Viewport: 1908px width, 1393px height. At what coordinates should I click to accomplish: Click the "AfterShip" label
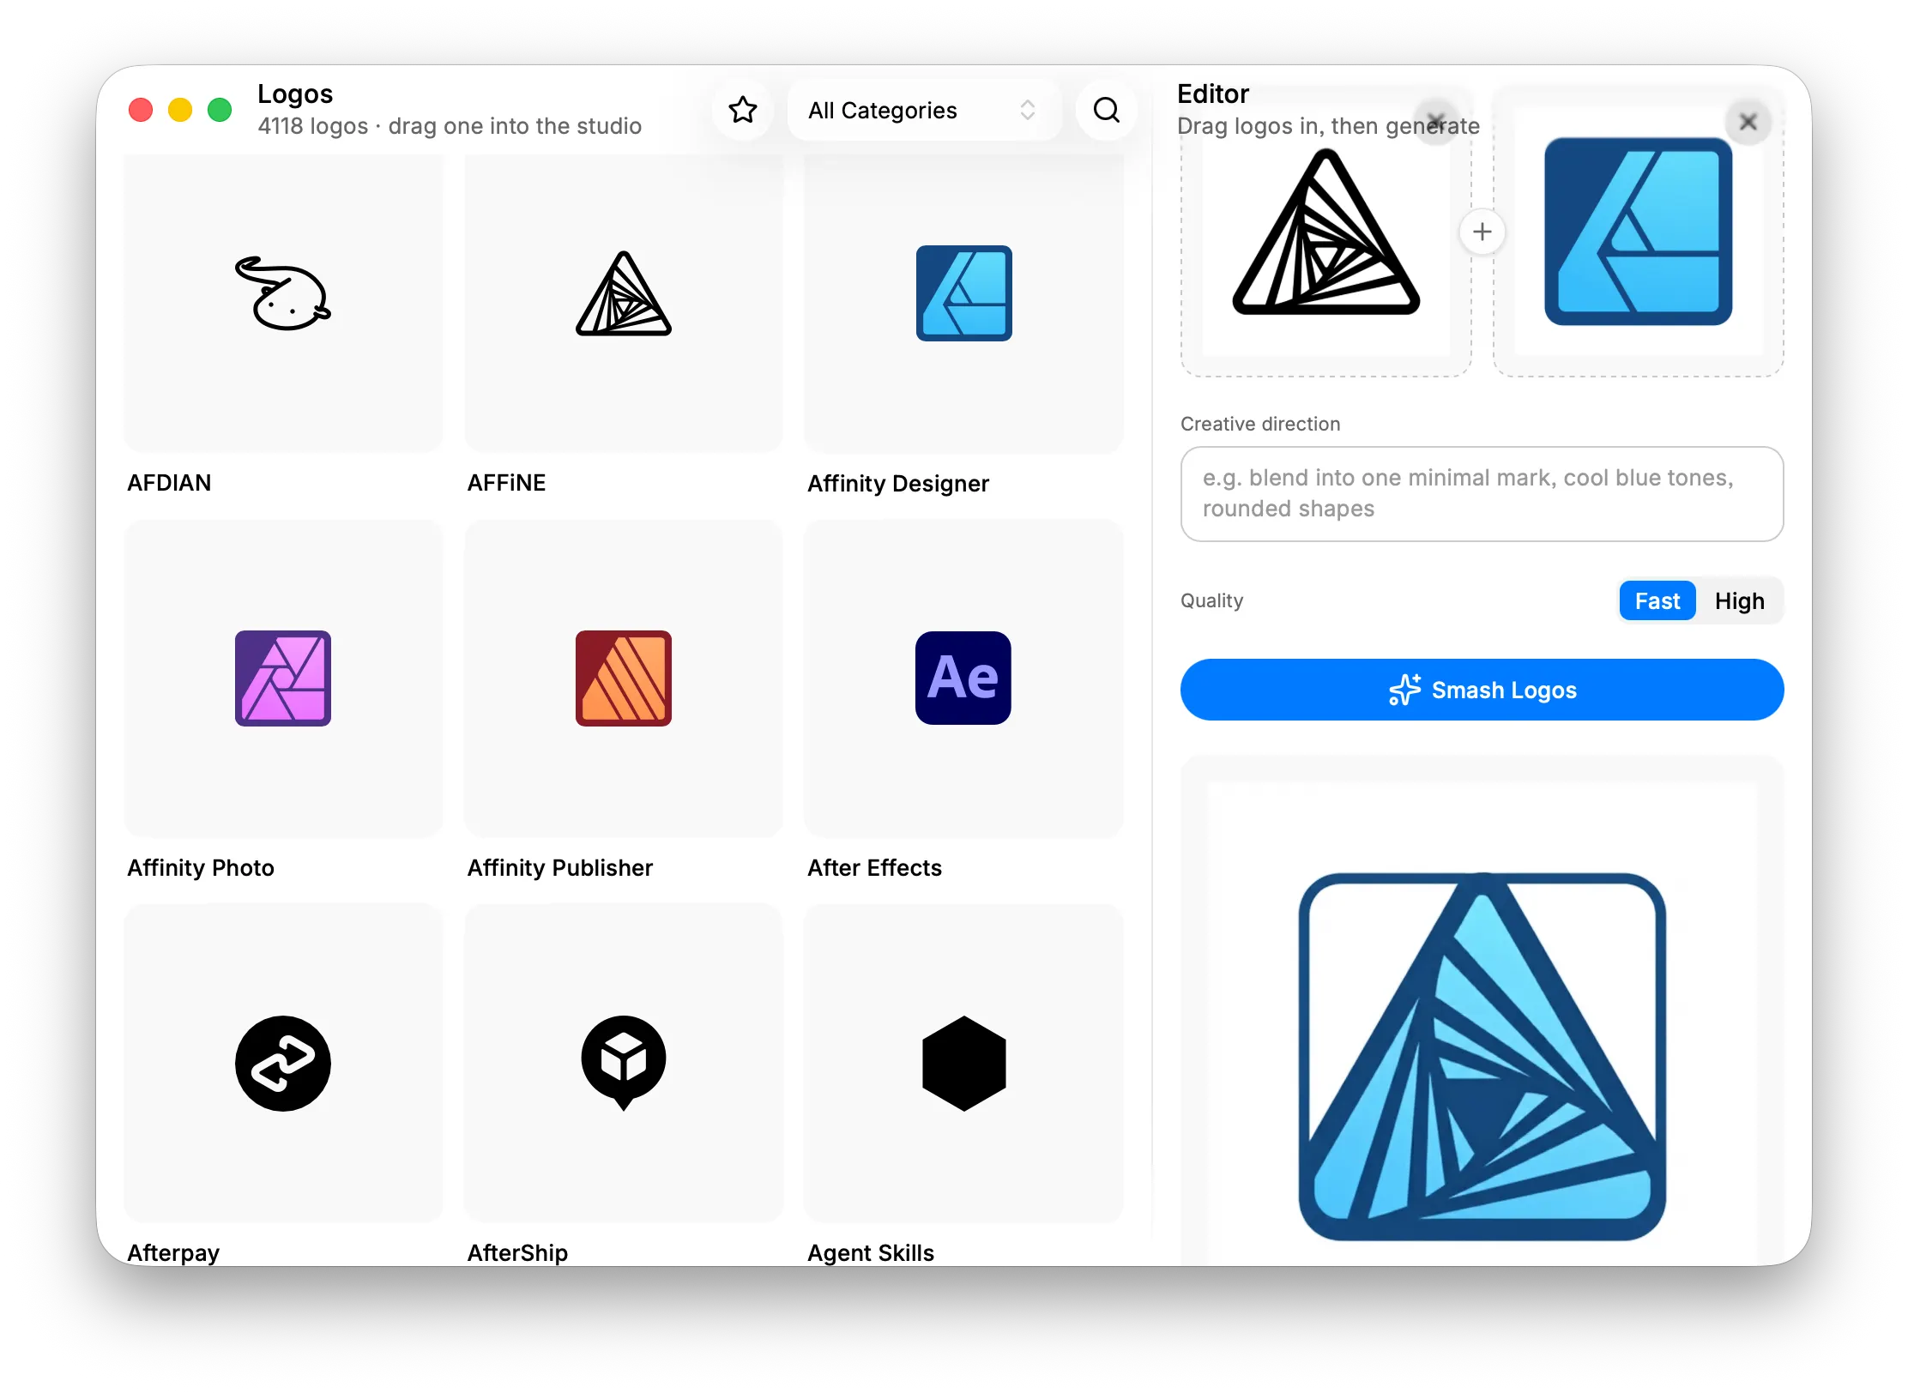pos(517,1253)
